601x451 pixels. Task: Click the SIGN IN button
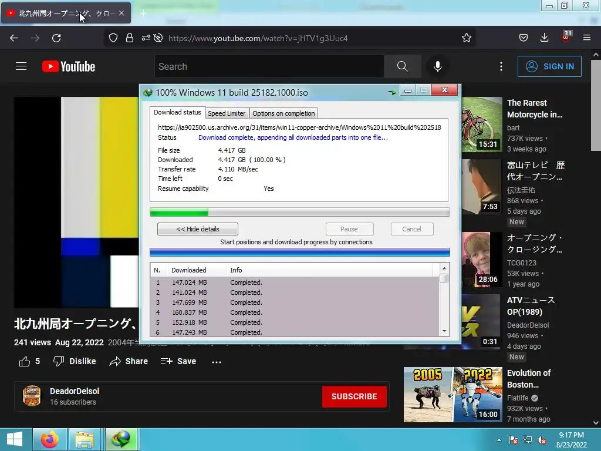click(x=549, y=66)
